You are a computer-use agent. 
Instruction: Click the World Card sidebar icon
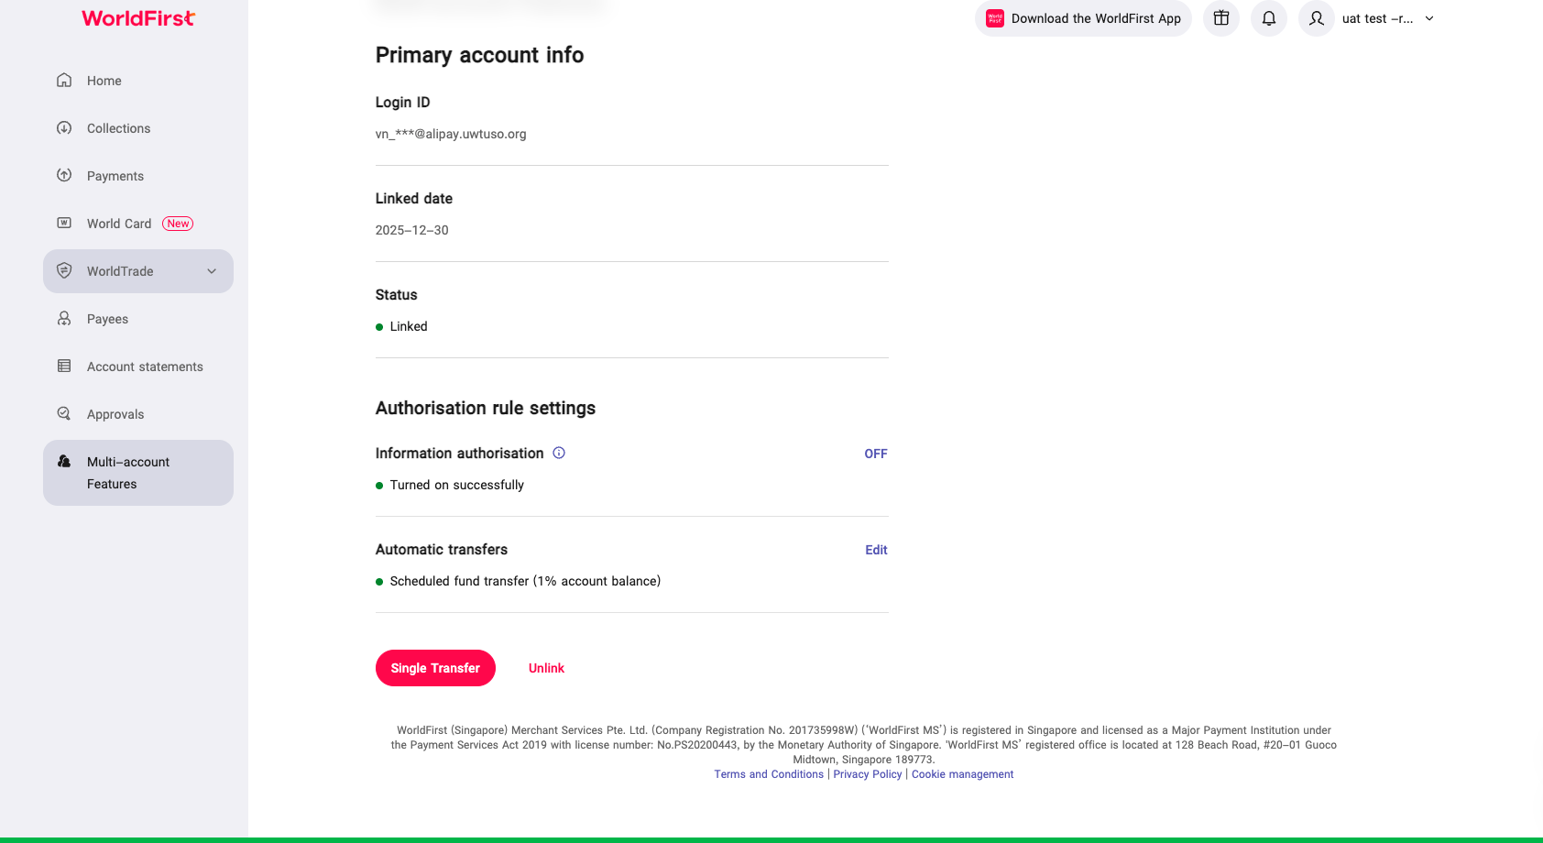64,224
